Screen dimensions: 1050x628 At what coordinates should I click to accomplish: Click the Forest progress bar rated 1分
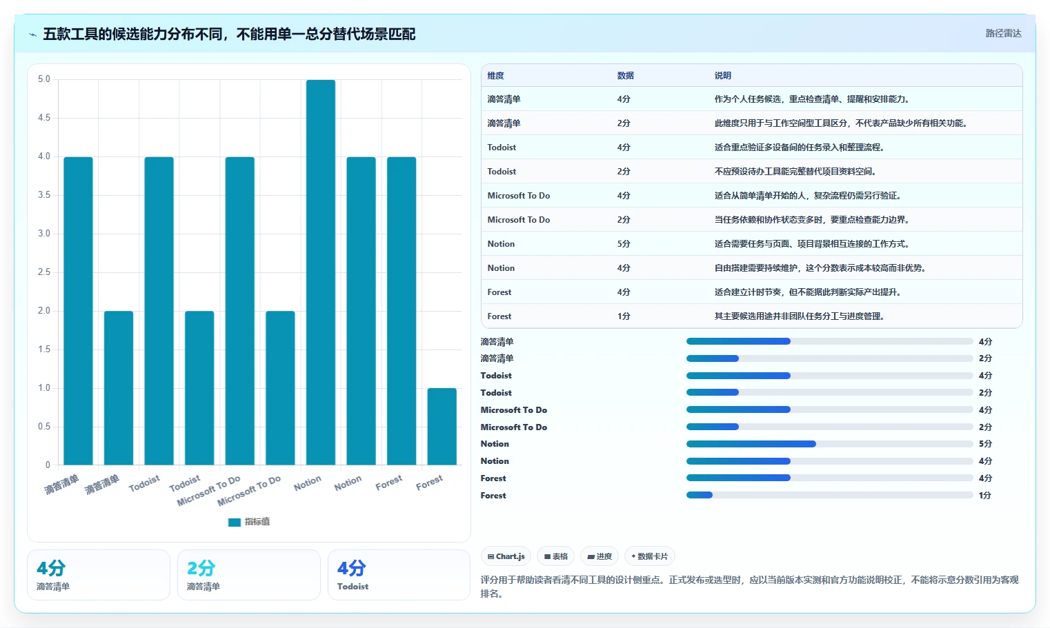pos(829,495)
